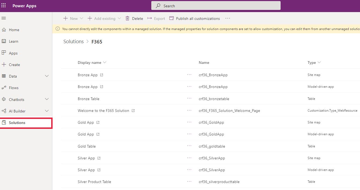This screenshot has height=190, width=360.
Task: Navigate to Apps in left menu
Action: point(13,53)
